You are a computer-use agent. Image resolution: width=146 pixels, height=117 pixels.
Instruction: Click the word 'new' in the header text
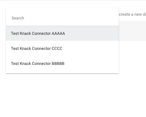(138, 14)
